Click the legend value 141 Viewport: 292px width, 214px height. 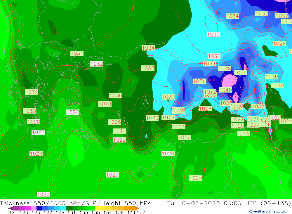pos(131,212)
